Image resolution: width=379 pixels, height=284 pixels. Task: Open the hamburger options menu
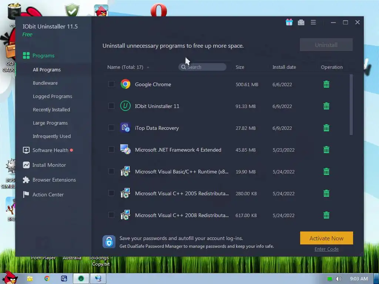pyautogui.click(x=313, y=22)
